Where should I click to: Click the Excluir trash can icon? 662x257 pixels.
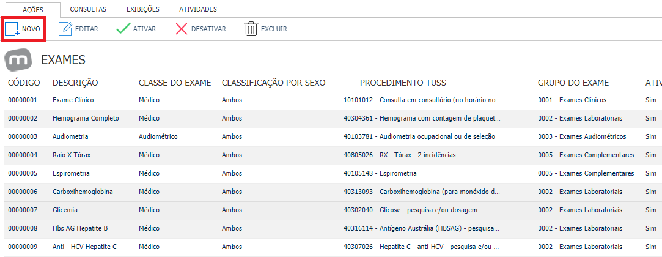click(x=251, y=29)
